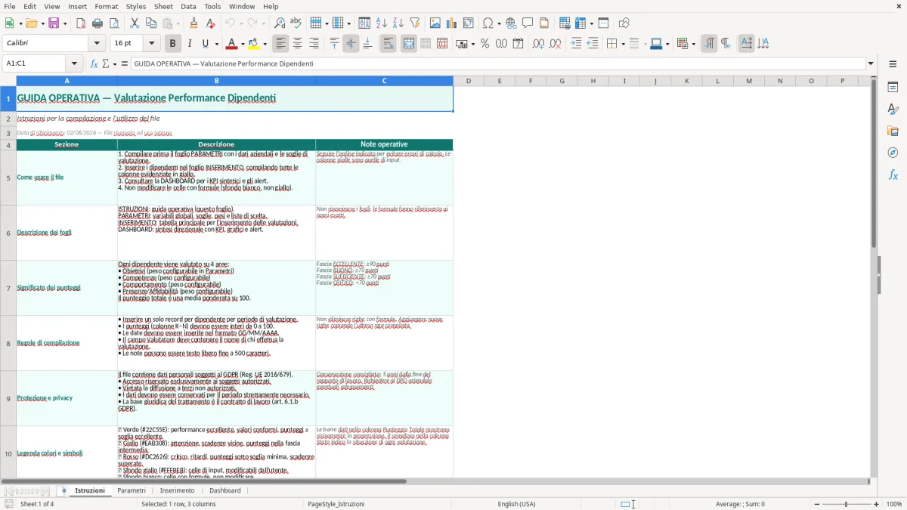Toggle Wrap Text
The height and width of the screenshot is (510, 907).
(388, 44)
